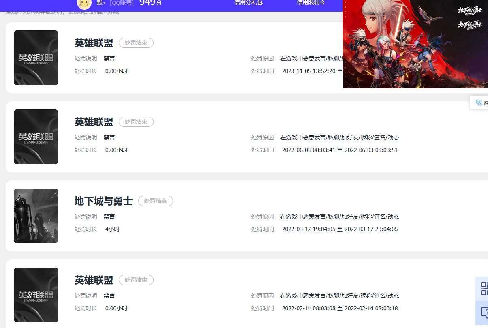488x328 pixels.
Task: Click League of Legends thumbnail of 2022-06-03 record
Action: 36,137
